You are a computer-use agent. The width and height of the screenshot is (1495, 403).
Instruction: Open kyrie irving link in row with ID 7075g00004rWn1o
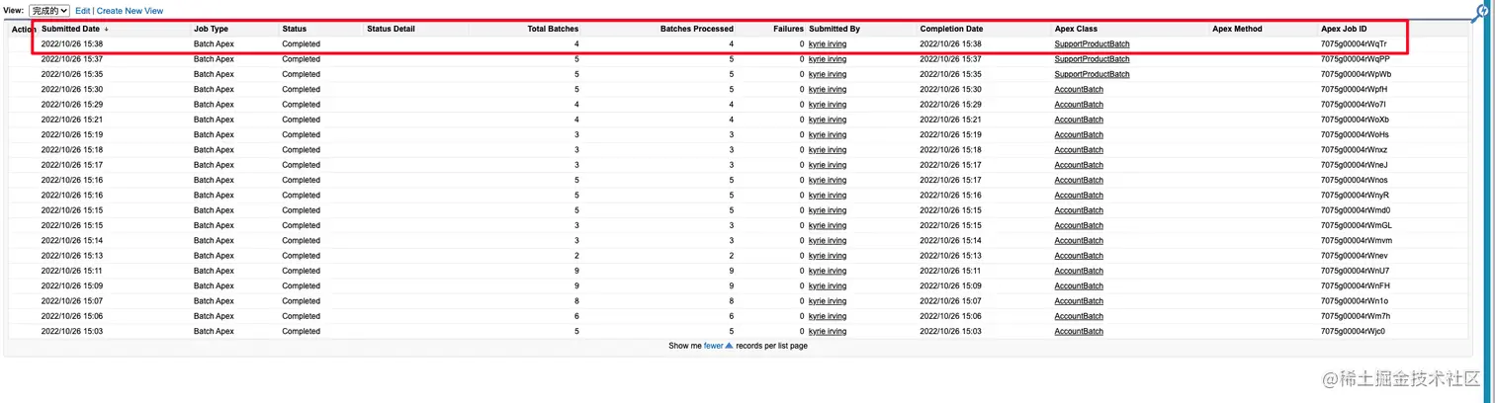(828, 301)
